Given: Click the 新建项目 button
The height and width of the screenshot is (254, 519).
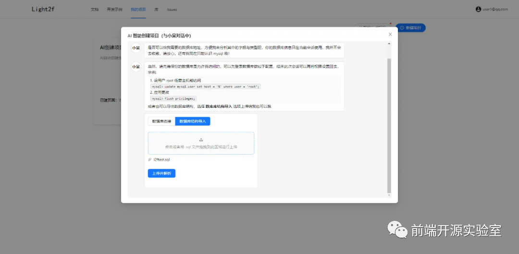Looking at the screenshot, I should (x=410, y=28).
